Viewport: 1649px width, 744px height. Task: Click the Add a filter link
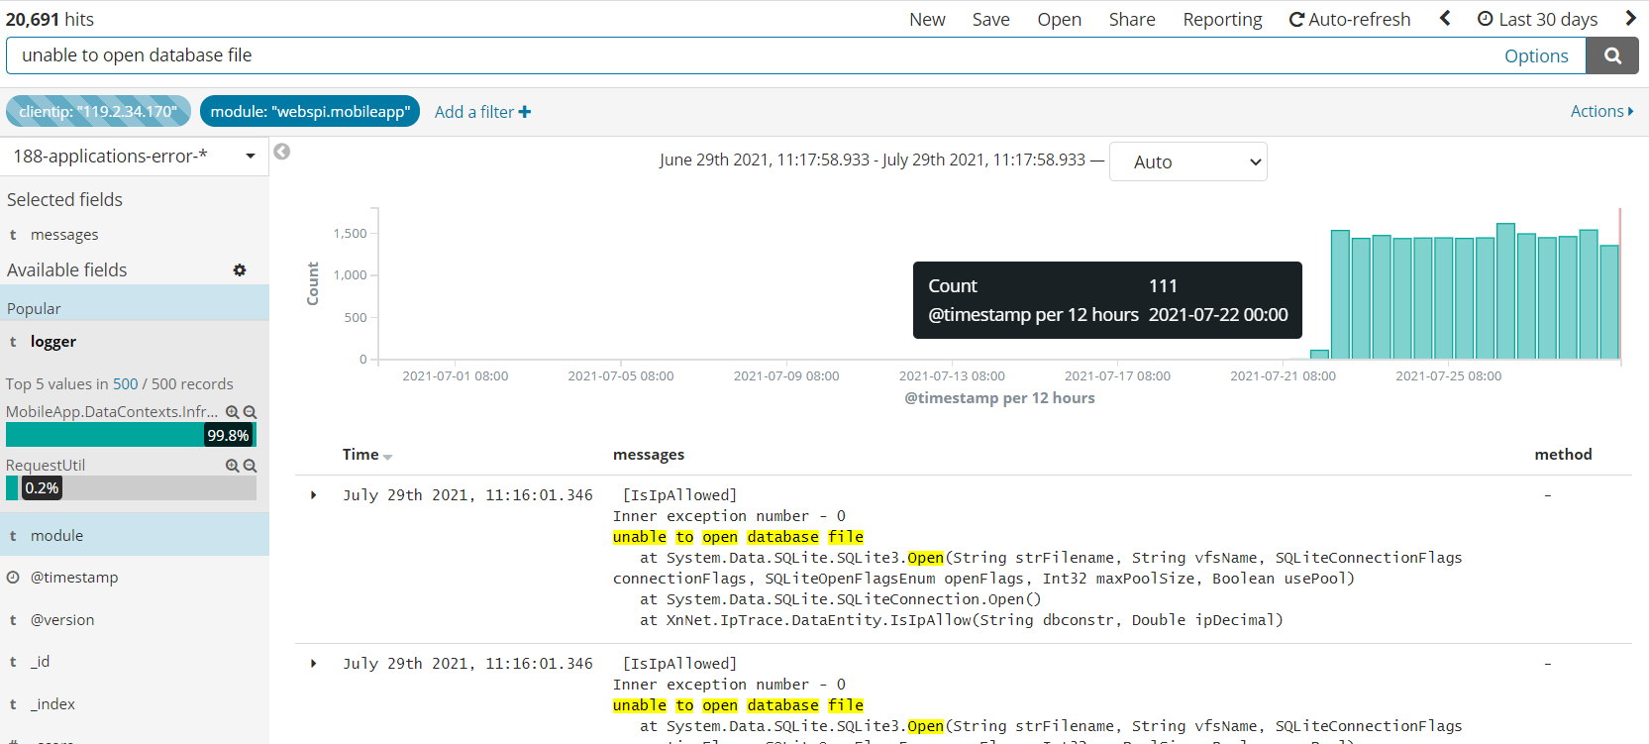point(482,112)
